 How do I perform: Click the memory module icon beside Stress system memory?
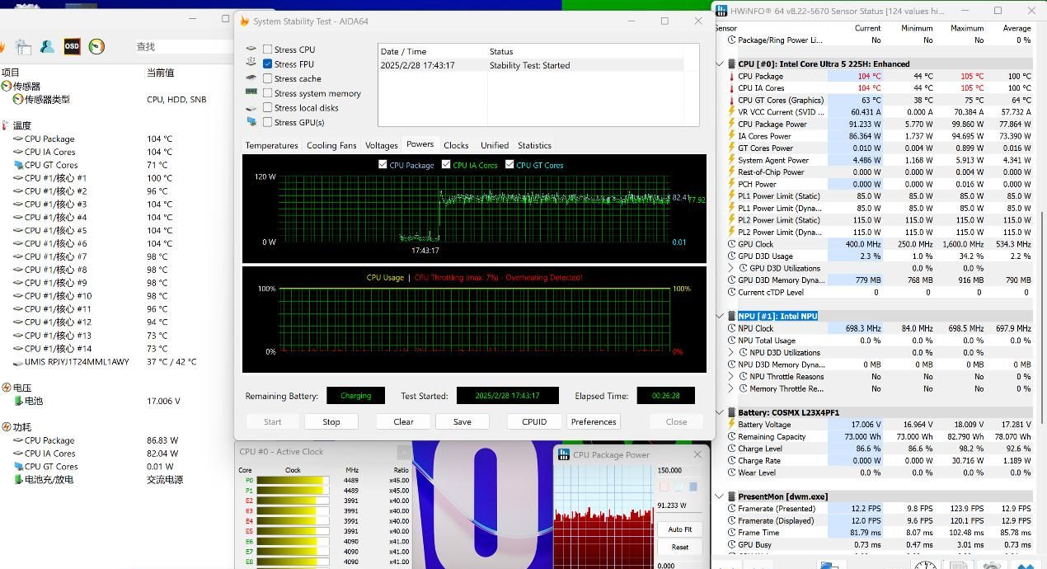coord(251,92)
